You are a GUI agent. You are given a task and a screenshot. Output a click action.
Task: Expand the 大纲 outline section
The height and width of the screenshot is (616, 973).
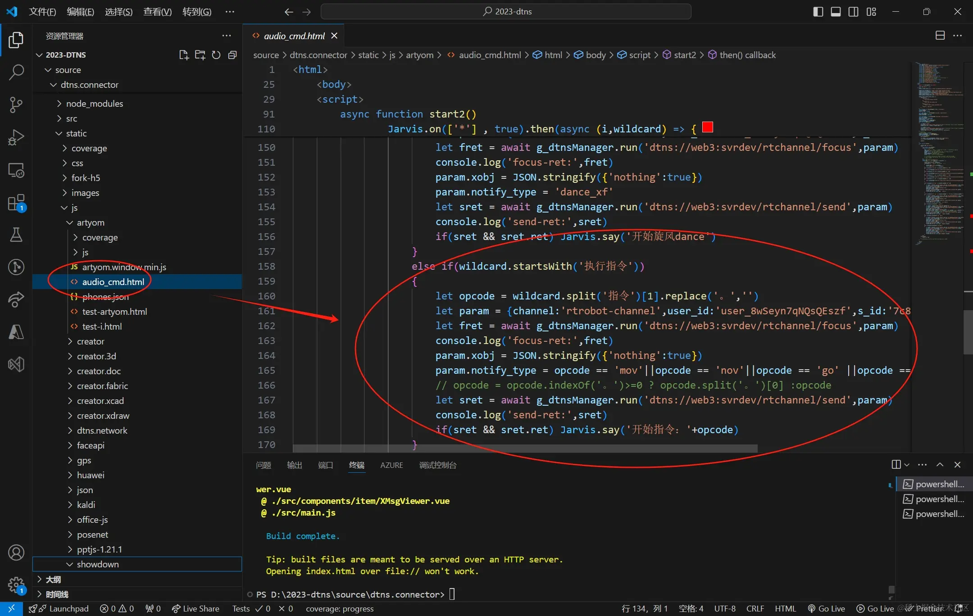coord(53,580)
